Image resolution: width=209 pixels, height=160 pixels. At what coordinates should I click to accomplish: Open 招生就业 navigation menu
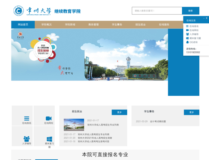[x=141, y=25]
